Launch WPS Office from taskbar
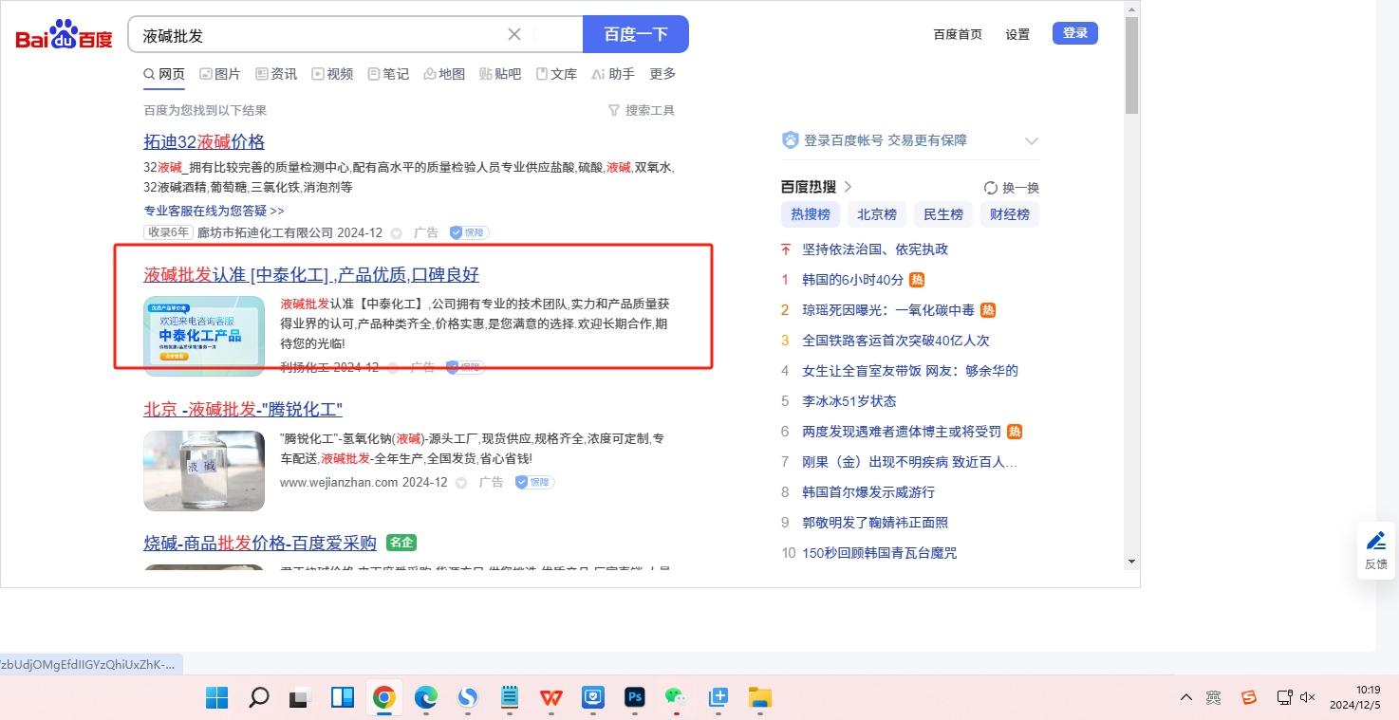This screenshot has height=720, width=1399. tap(550, 698)
